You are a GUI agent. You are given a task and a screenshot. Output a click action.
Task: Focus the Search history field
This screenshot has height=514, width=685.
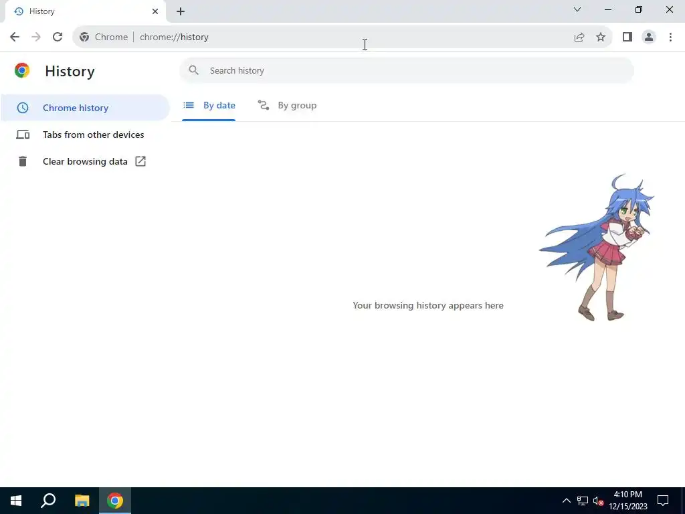pyautogui.click(x=407, y=70)
